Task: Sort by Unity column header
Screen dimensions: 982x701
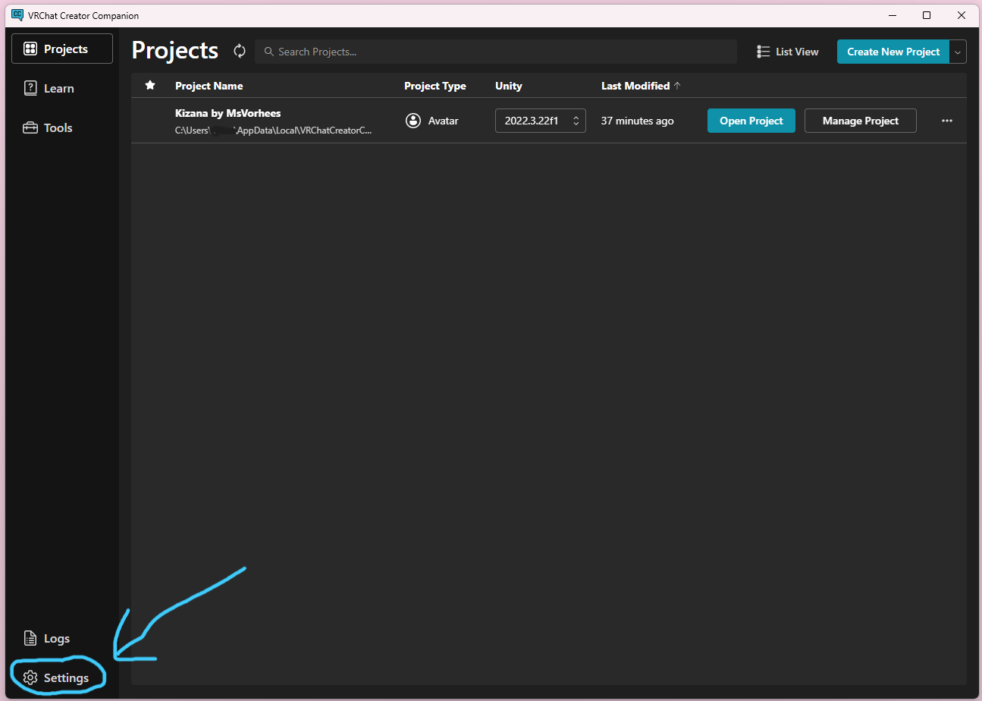Action: pos(508,86)
